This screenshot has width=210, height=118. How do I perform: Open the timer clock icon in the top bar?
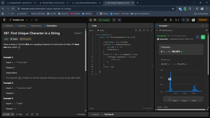point(183,20)
